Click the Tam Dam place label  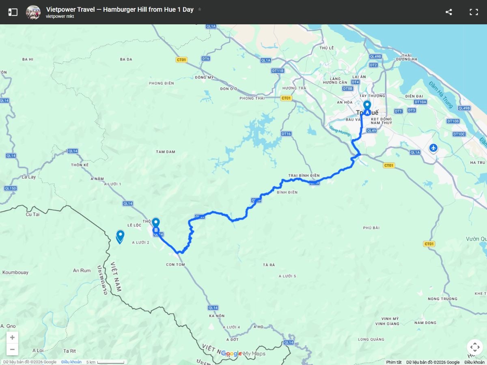[x=166, y=152]
